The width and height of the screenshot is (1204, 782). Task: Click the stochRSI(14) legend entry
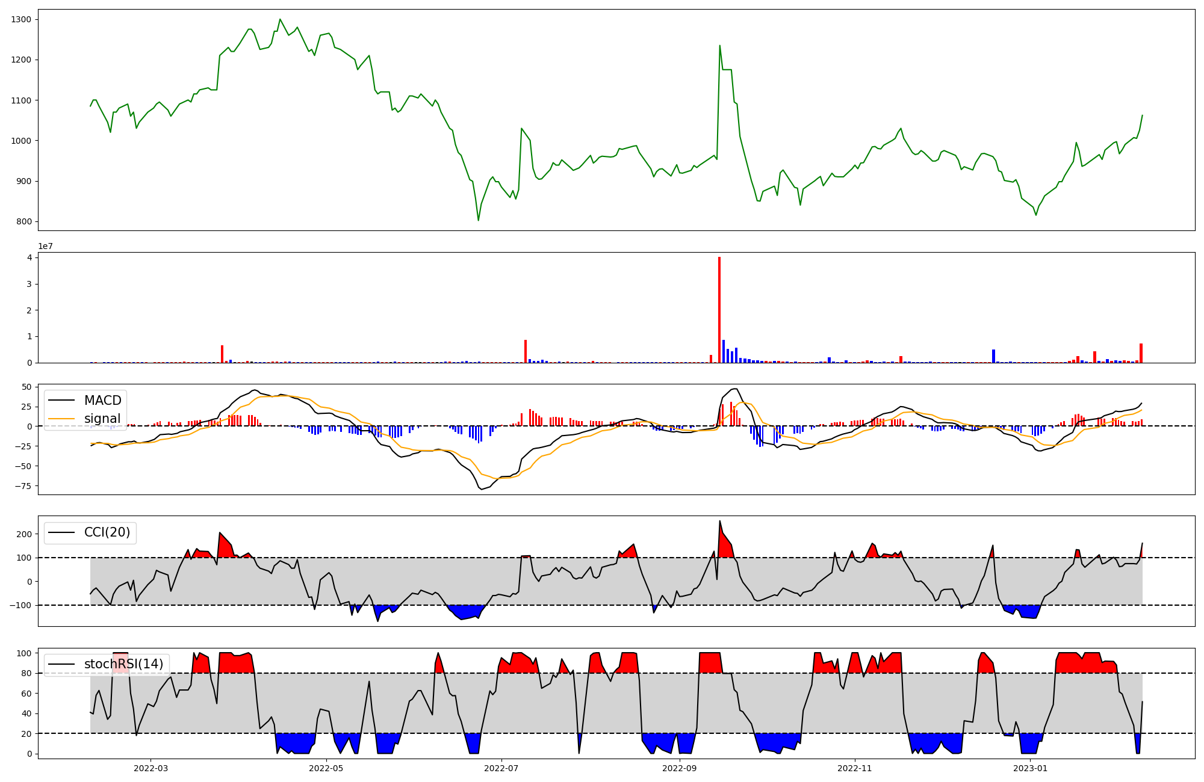click(123, 664)
